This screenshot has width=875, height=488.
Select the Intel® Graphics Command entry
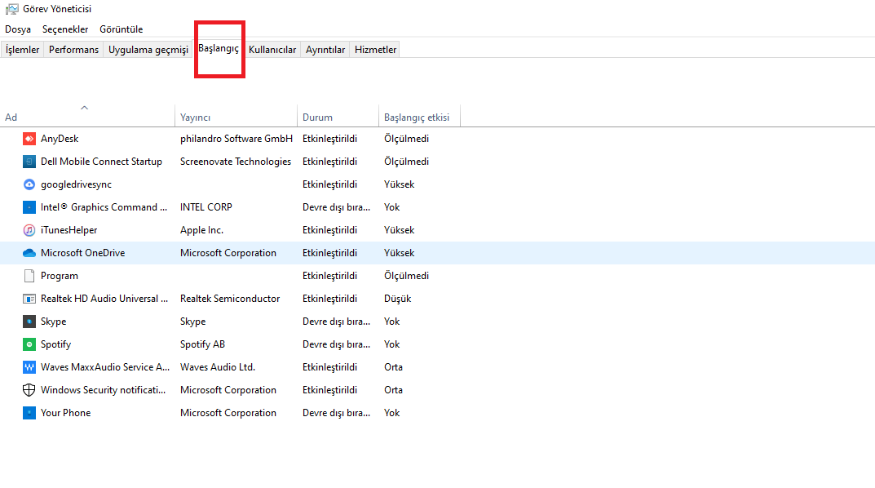[104, 207]
